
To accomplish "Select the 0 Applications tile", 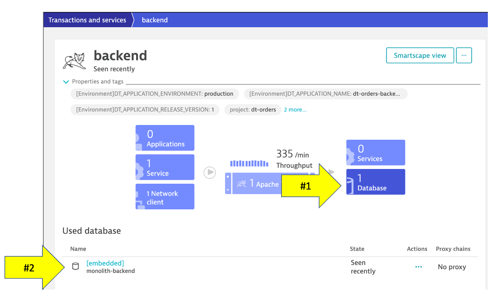I will (x=165, y=138).
